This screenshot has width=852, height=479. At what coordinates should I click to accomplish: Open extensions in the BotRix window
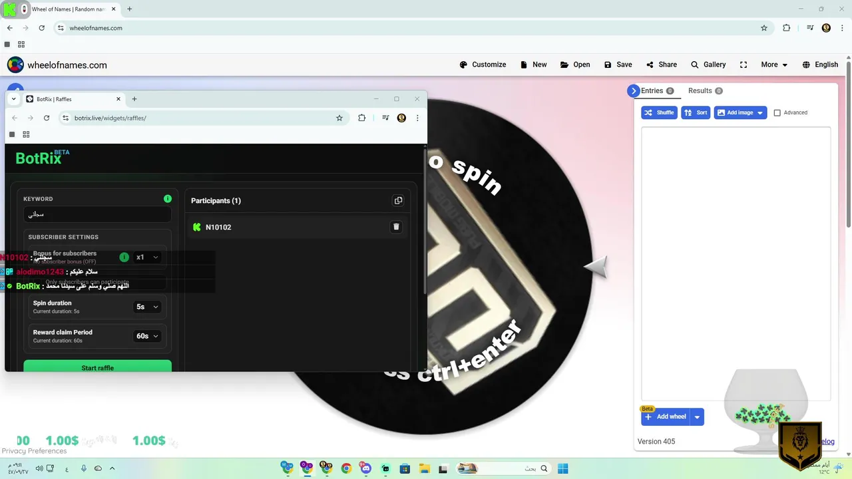(x=361, y=118)
